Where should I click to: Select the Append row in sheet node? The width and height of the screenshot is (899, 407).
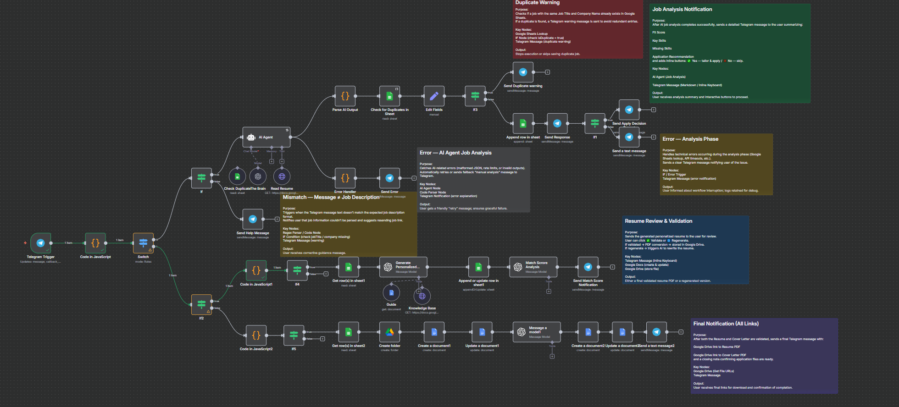point(523,123)
